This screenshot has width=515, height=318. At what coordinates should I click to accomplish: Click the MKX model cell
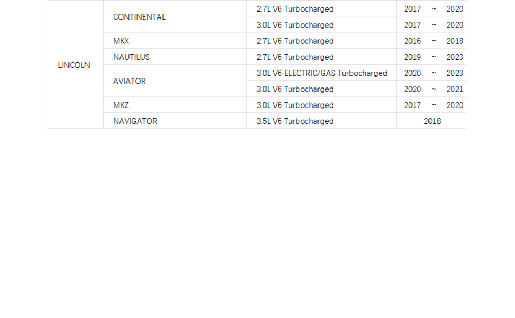[x=175, y=41]
